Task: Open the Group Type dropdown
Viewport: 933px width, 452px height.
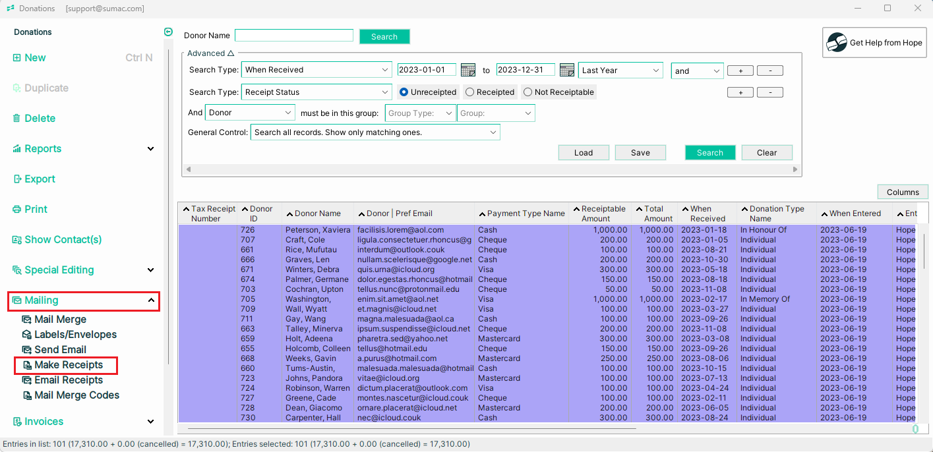Action: click(420, 113)
